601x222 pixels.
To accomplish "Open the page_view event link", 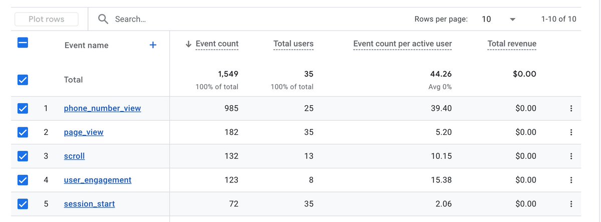I will (x=84, y=132).
